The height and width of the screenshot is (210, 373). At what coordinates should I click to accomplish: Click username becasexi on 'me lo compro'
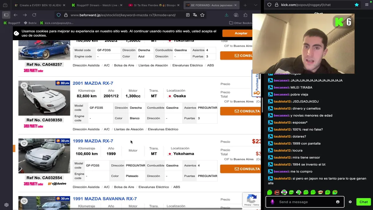[281, 171]
